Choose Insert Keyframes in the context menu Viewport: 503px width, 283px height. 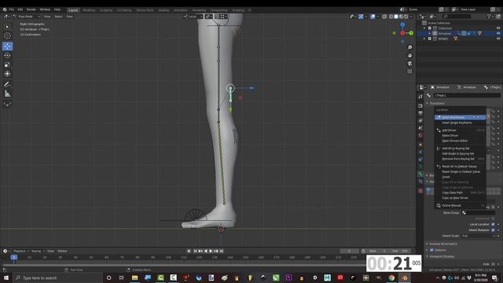click(x=460, y=117)
